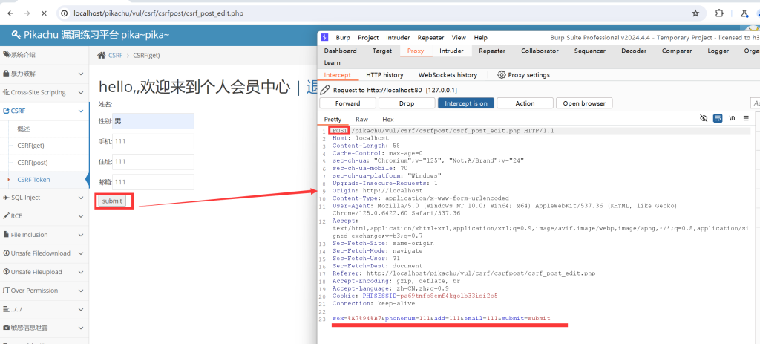Open Chrome Labs flask icon
760x344 pixels.
(744, 13)
